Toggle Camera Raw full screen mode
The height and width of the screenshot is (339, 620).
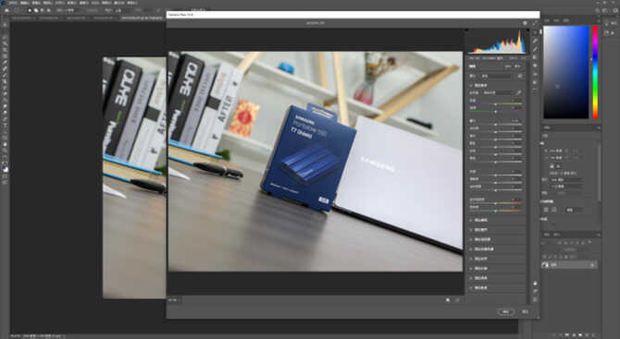click(x=535, y=23)
